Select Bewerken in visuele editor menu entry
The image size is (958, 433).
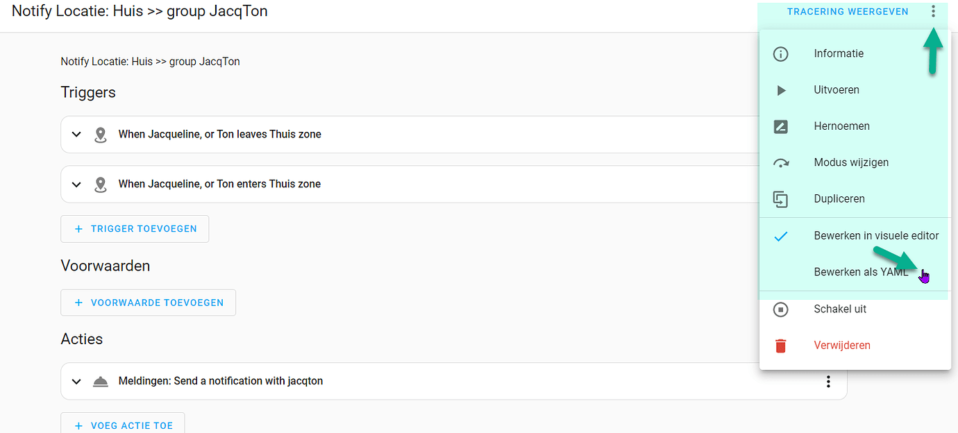[876, 236]
